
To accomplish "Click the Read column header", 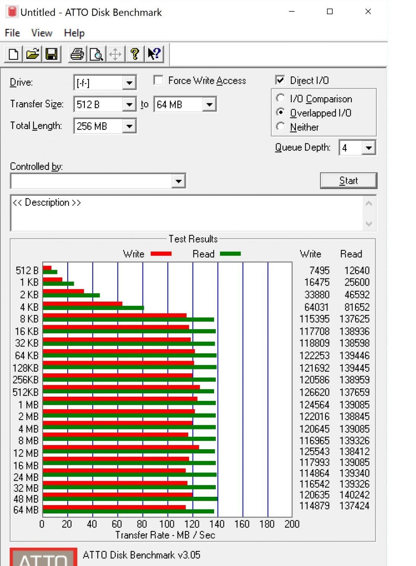I will [351, 254].
